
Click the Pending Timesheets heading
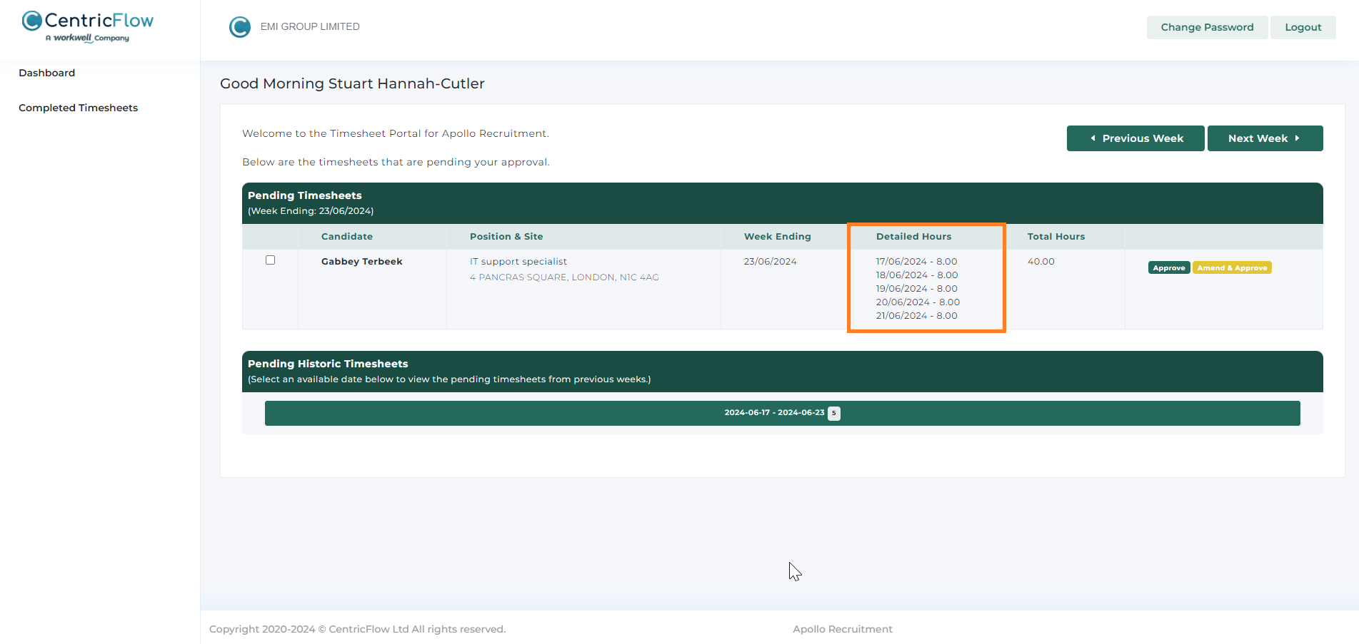[305, 195]
